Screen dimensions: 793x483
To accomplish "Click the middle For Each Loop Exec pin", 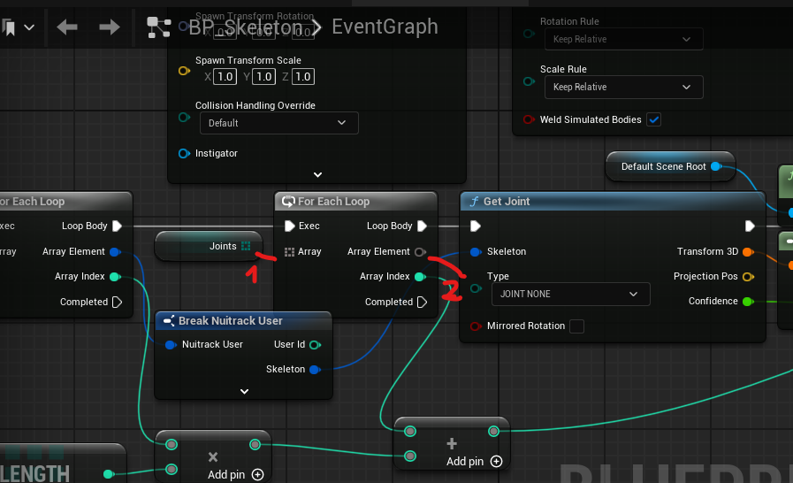I will click(290, 226).
